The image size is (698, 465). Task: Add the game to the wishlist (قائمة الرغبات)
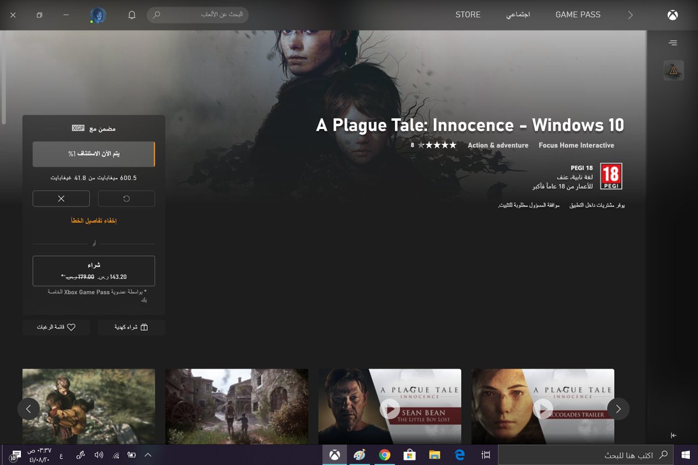[56, 327]
